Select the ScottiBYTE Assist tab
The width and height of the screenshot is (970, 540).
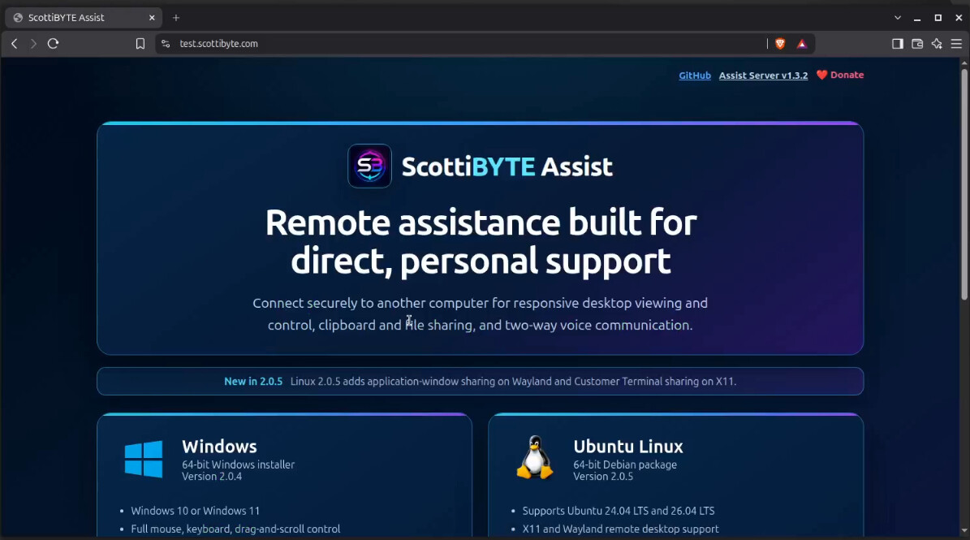(x=84, y=18)
